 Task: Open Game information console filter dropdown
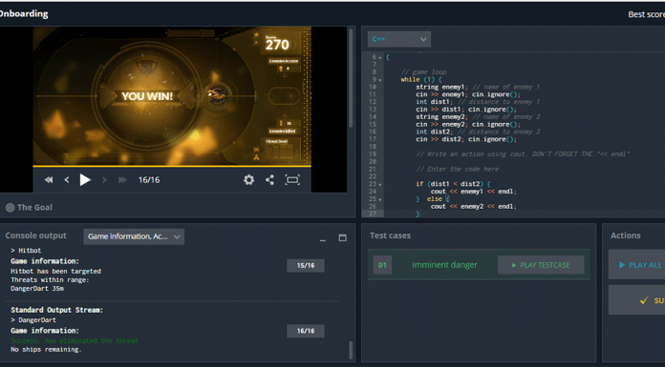(134, 236)
